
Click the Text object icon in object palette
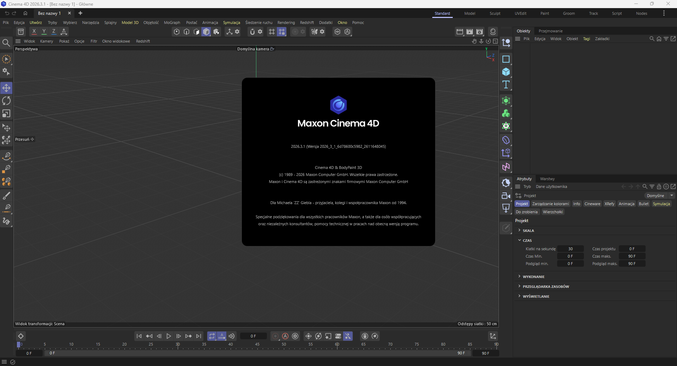click(x=506, y=84)
